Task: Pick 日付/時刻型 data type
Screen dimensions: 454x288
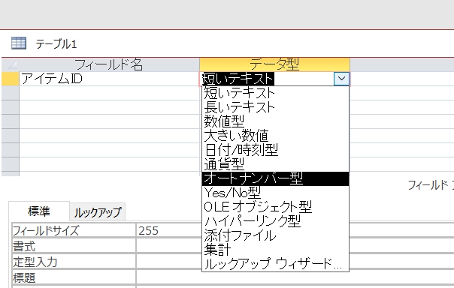Action: [275, 150]
